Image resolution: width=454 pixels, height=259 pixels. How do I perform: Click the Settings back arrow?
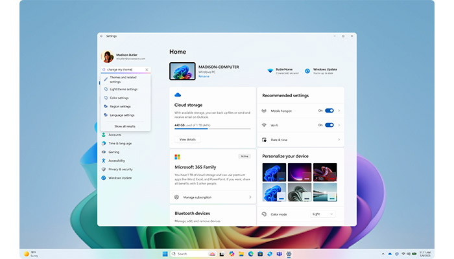[x=101, y=36]
